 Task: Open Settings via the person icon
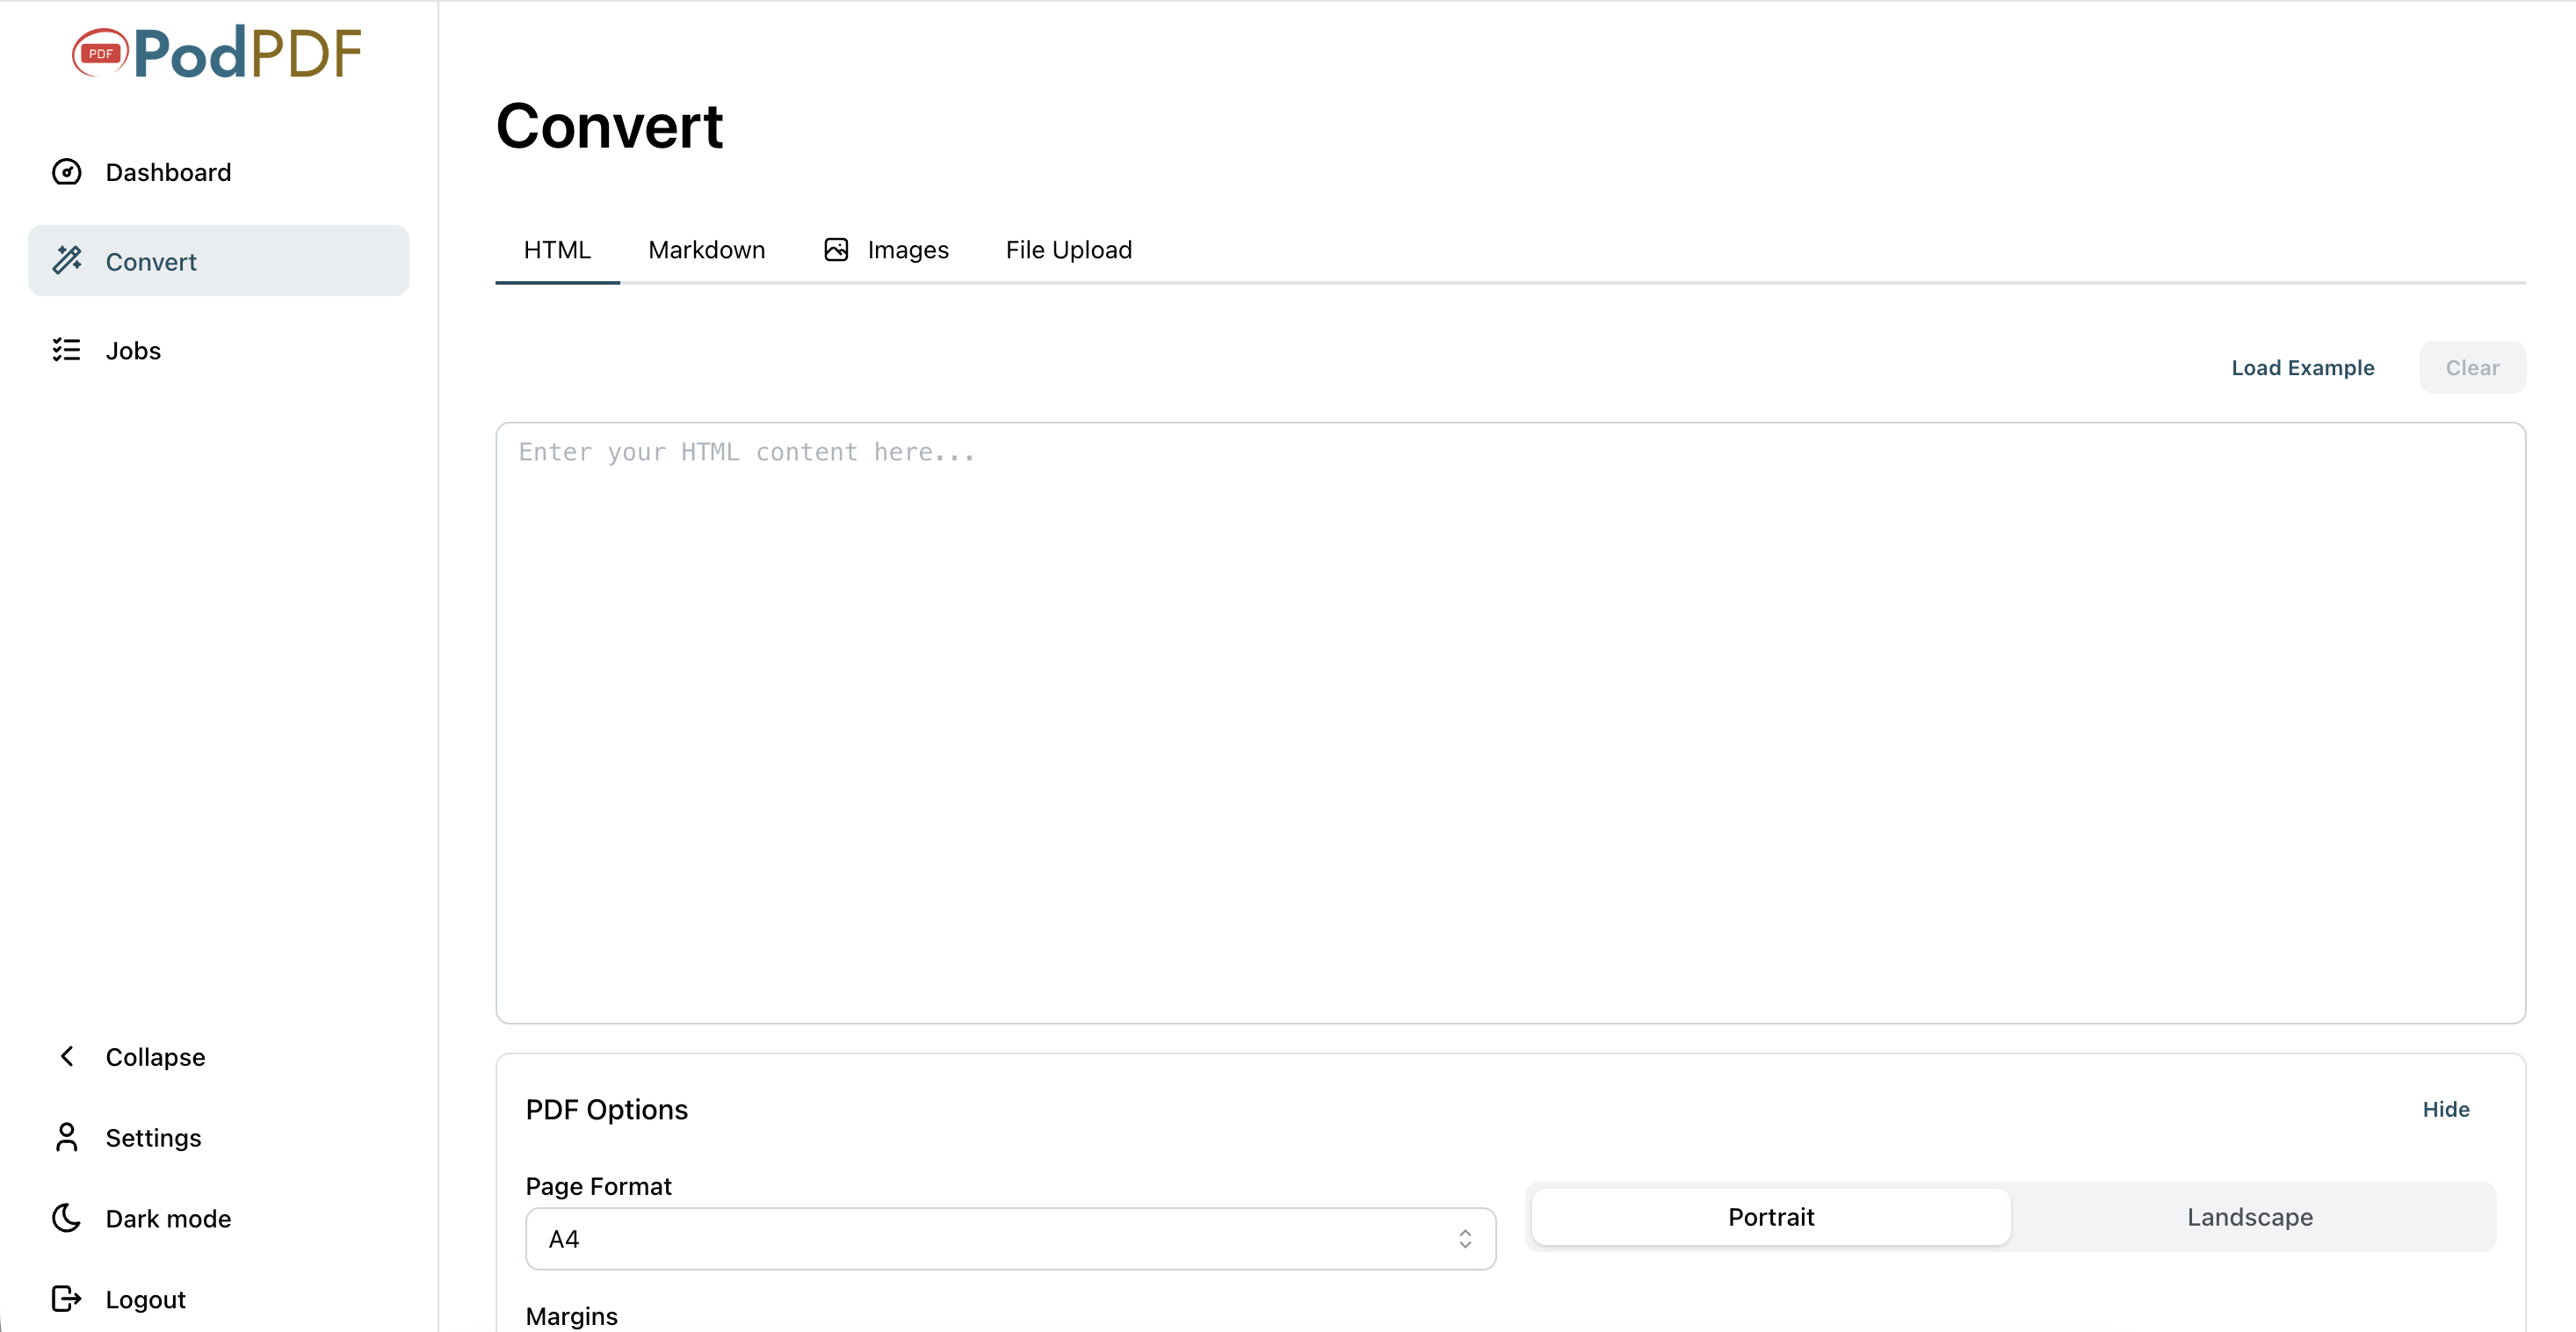click(x=66, y=1138)
